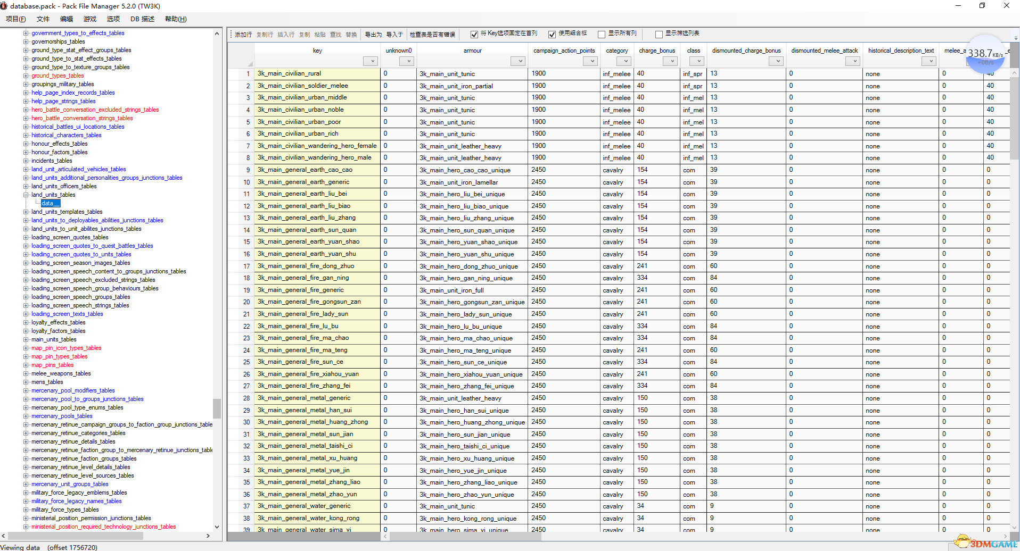The height and width of the screenshot is (551, 1020).
Task: Click 复制 (copy) in the toolbar
Action: point(305,35)
